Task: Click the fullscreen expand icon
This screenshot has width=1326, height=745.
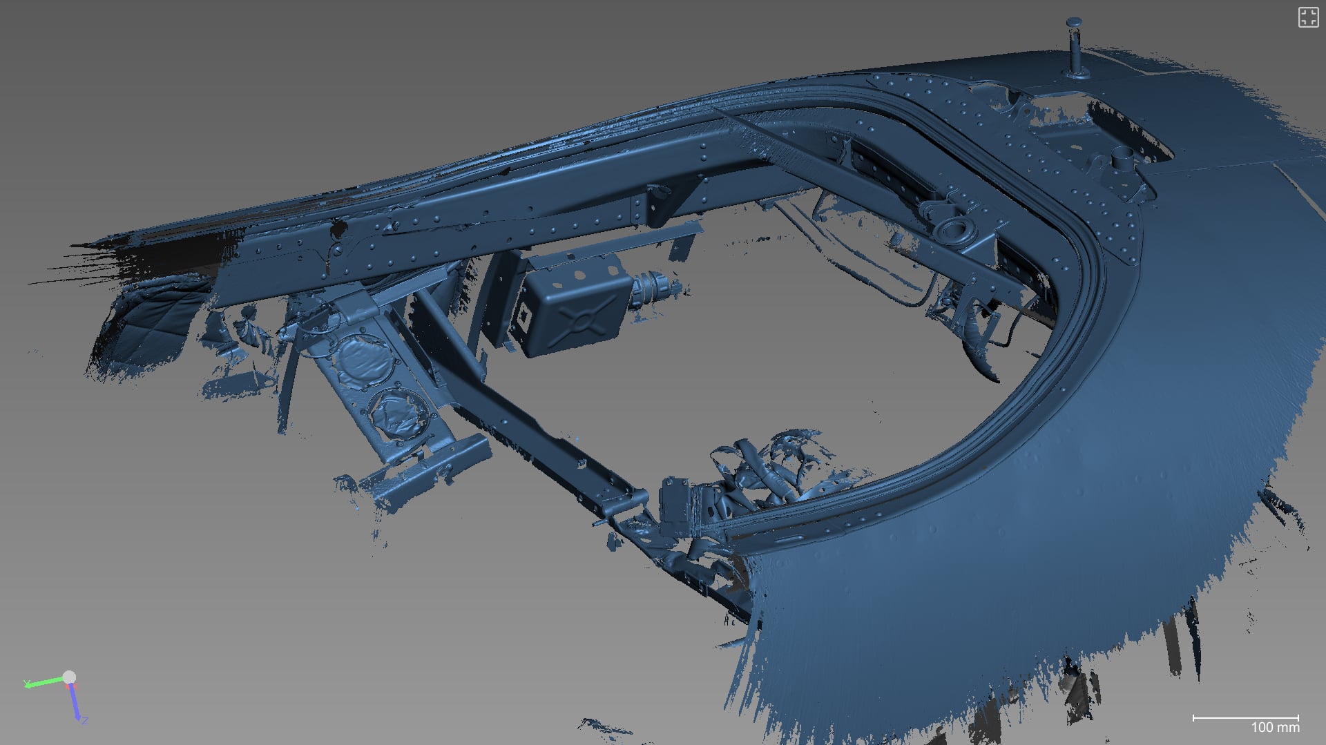Action: 1308,17
